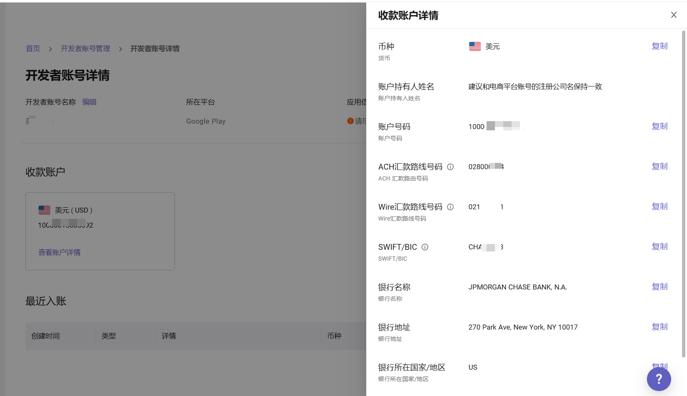The height and width of the screenshot is (396, 687).
Task: Copy the 银行名称 value
Action: [x=659, y=287]
